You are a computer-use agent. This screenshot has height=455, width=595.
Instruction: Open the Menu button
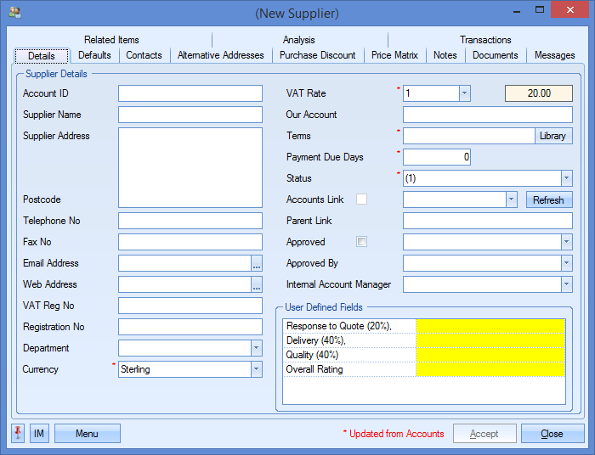click(87, 434)
